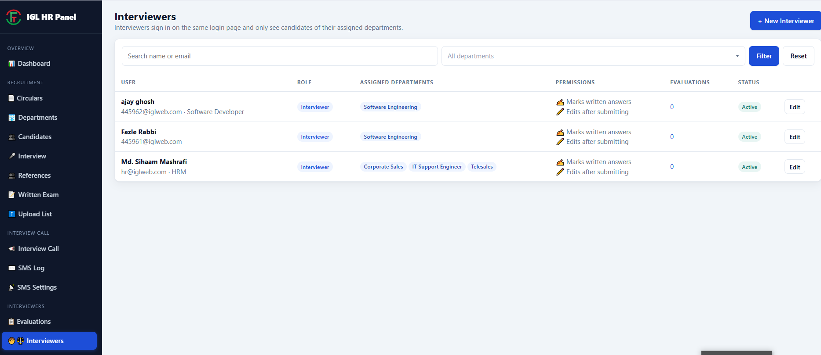
Task: Click the References people icon
Action: 12,176
